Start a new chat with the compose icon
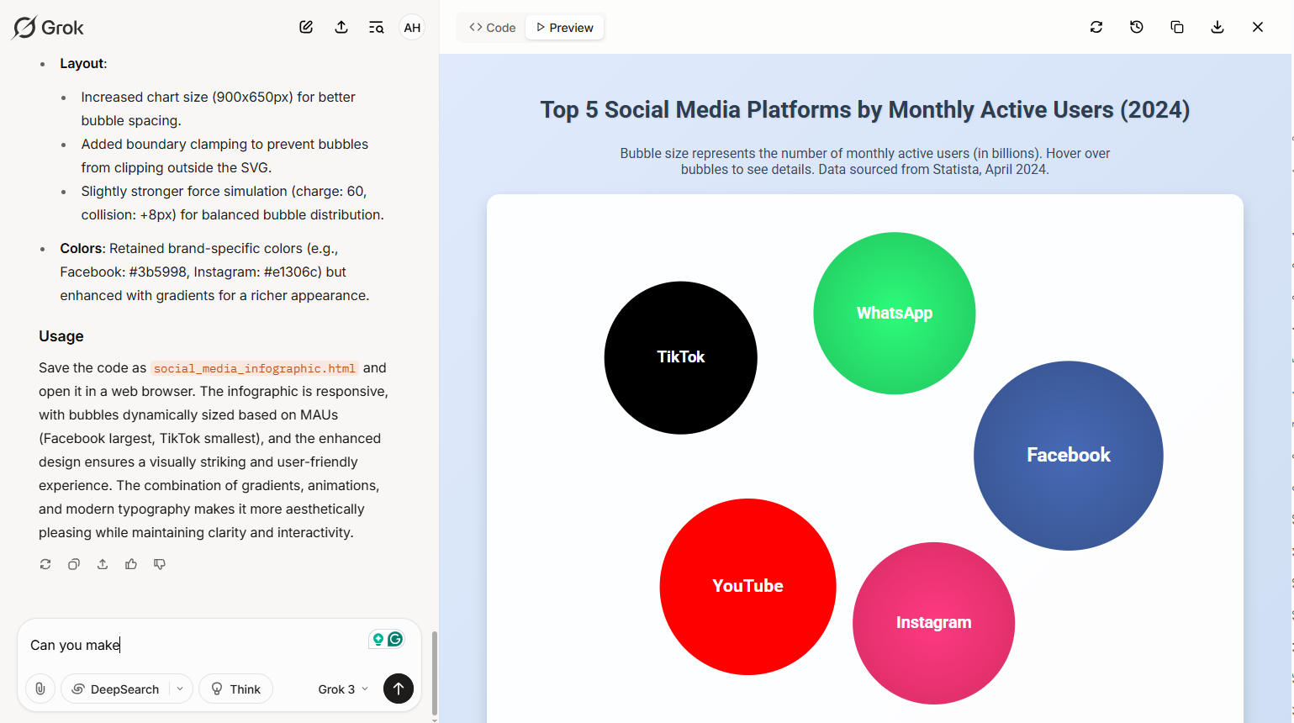Viewport: 1294px width, 723px height. tap(306, 27)
